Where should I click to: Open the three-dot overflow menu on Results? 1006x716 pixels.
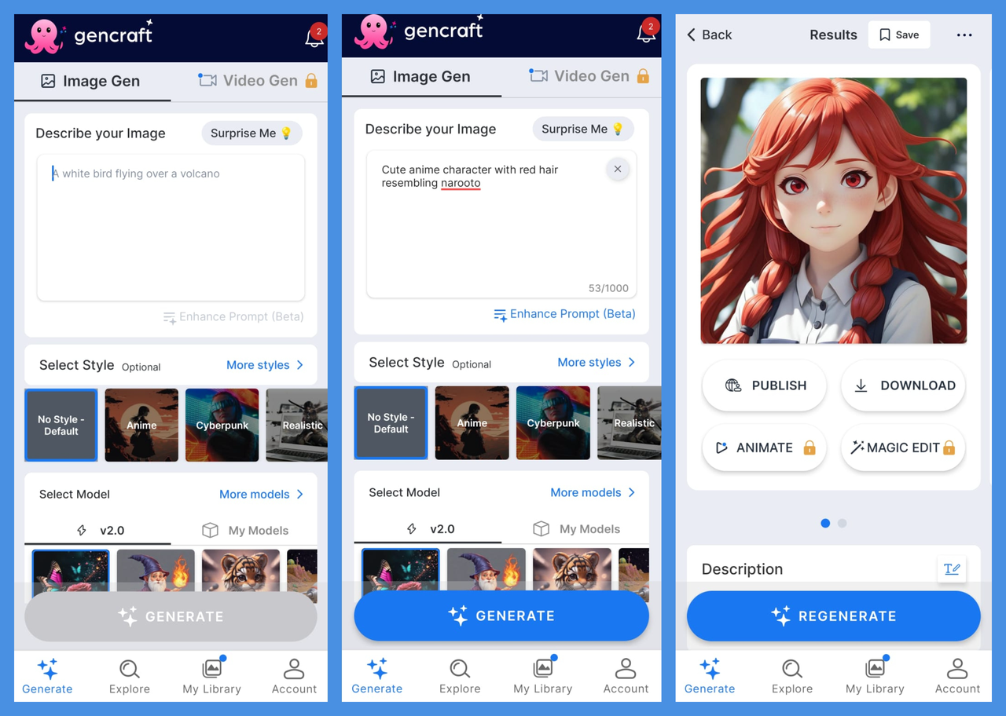tap(964, 35)
